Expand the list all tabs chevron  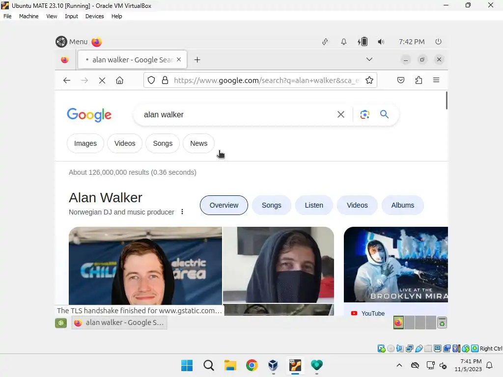click(369, 59)
